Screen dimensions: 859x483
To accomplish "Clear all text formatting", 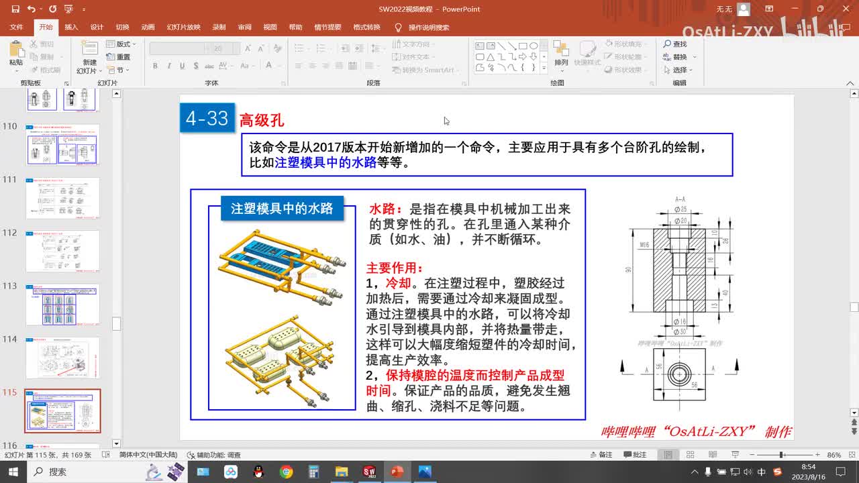I will coord(279,49).
